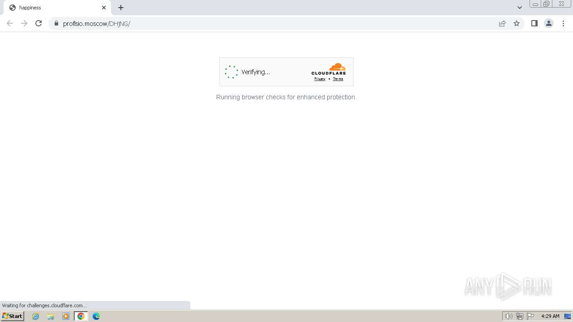
Task: Go forward with the forward arrow
Action: coord(24,23)
